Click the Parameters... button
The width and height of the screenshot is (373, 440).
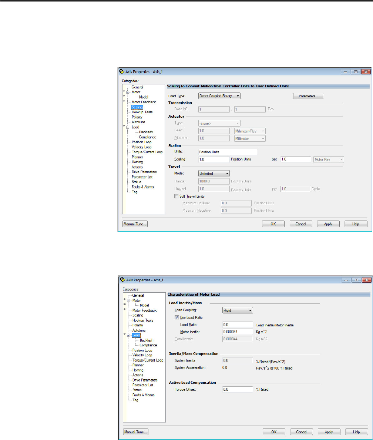click(309, 96)
